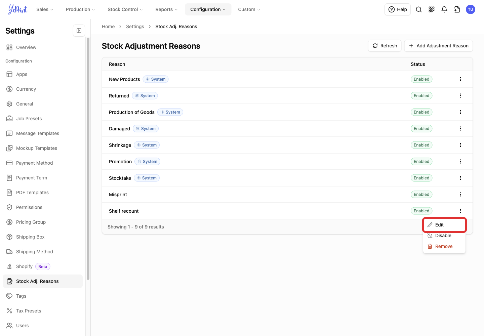Click the Refresh button
Screen dimensions: 484x336
(x=385, y=46)
